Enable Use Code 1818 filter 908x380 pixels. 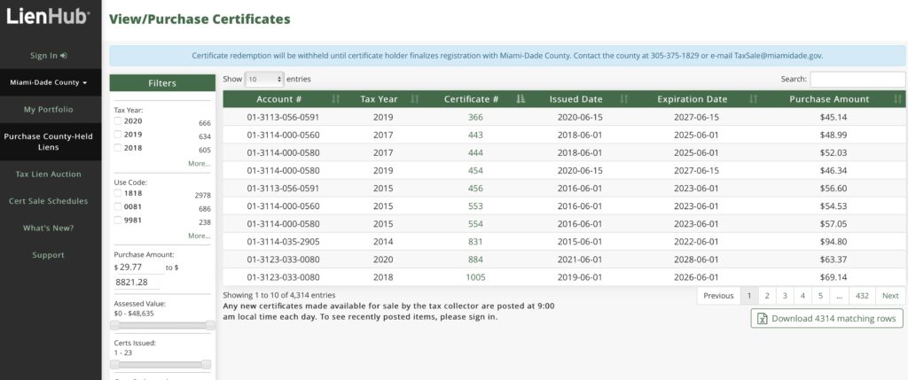[x=118, y=193]
